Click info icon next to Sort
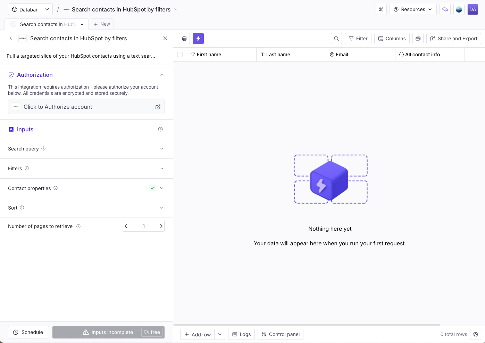 click(x=22, y=207)
